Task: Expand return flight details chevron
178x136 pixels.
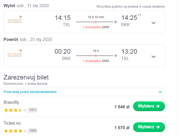Action: coord(153,57)
